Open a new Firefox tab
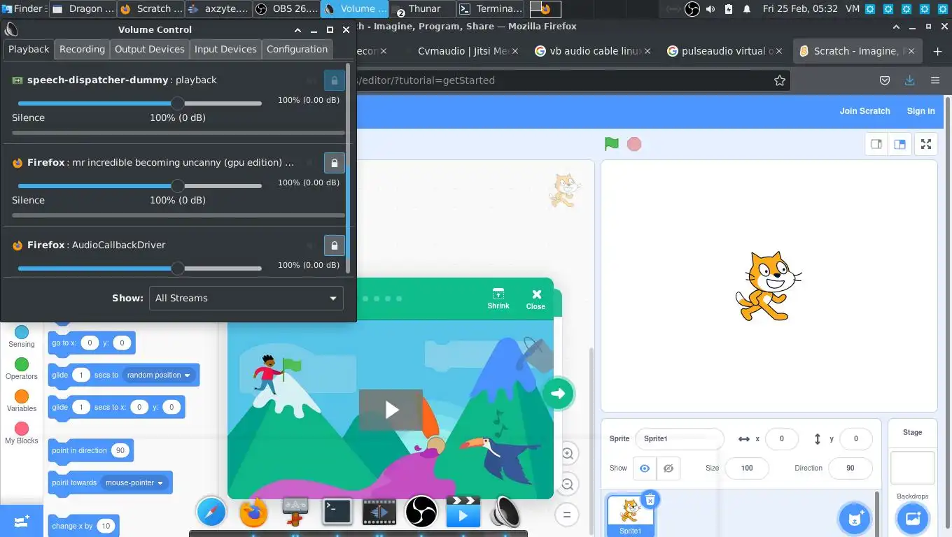 (937, 51)
